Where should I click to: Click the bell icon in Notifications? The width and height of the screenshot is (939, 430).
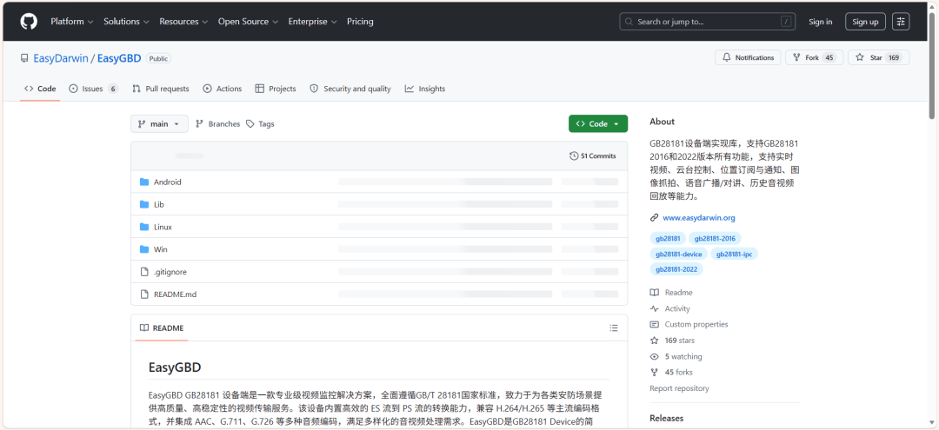[x=727, y=57]
